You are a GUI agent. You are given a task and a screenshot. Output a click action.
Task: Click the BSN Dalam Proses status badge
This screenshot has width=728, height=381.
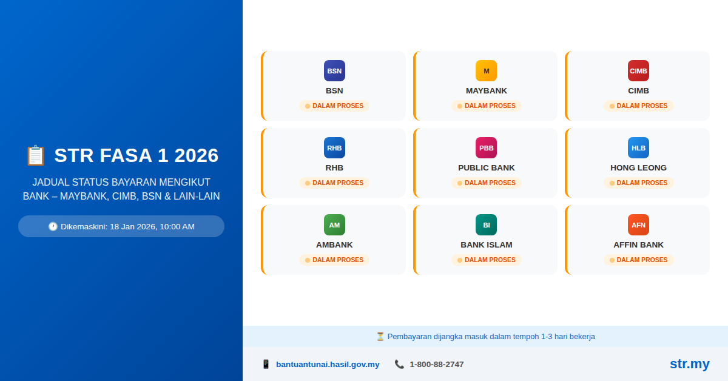tap(334, 106)
